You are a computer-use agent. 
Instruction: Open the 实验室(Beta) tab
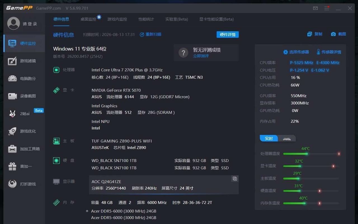point(176,19)
